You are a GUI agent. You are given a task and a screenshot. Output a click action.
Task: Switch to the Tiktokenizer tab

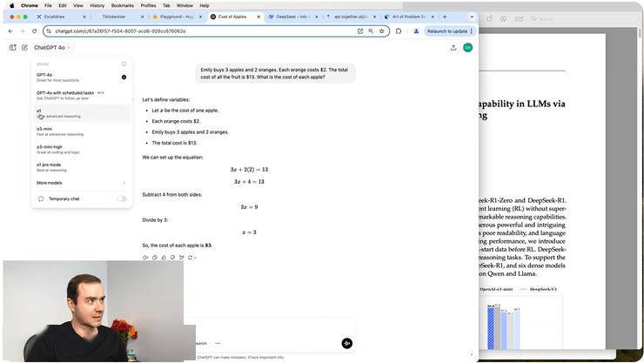tap(118, 17)
